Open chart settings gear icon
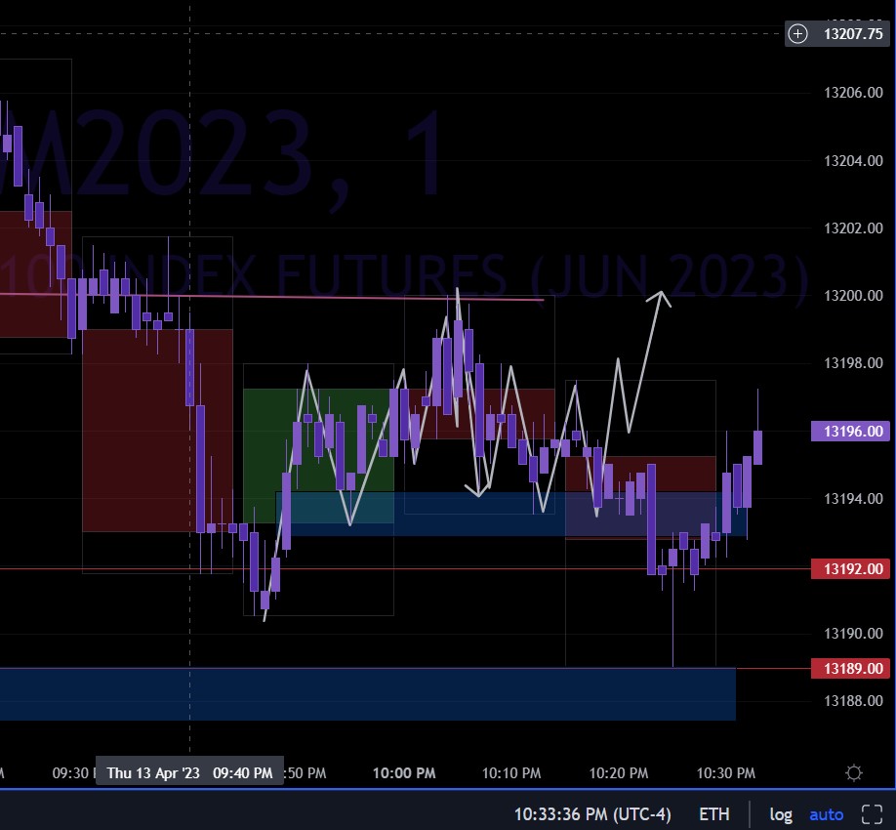This screenshot has width=896, height=830. [854, 772]
